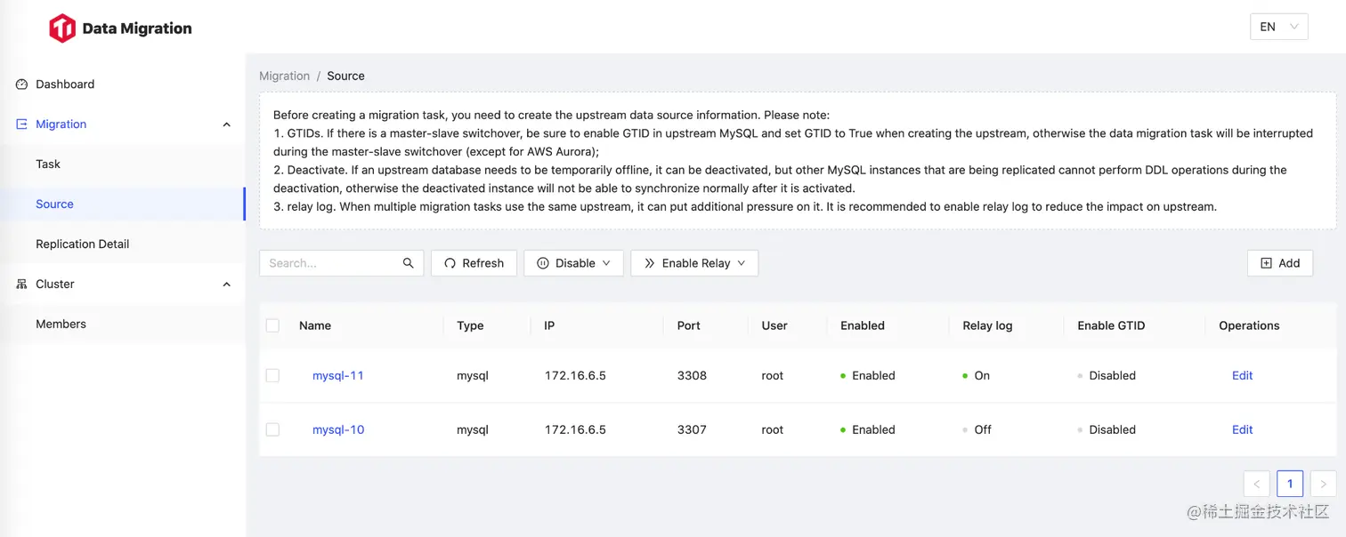Image resolution: width=1346 pixels, height=537 pixels.
Task: Open the EN language dropdown
Action: 1278,27
